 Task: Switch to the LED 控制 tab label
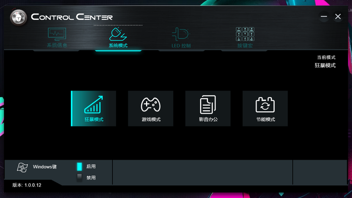point(181,46)
